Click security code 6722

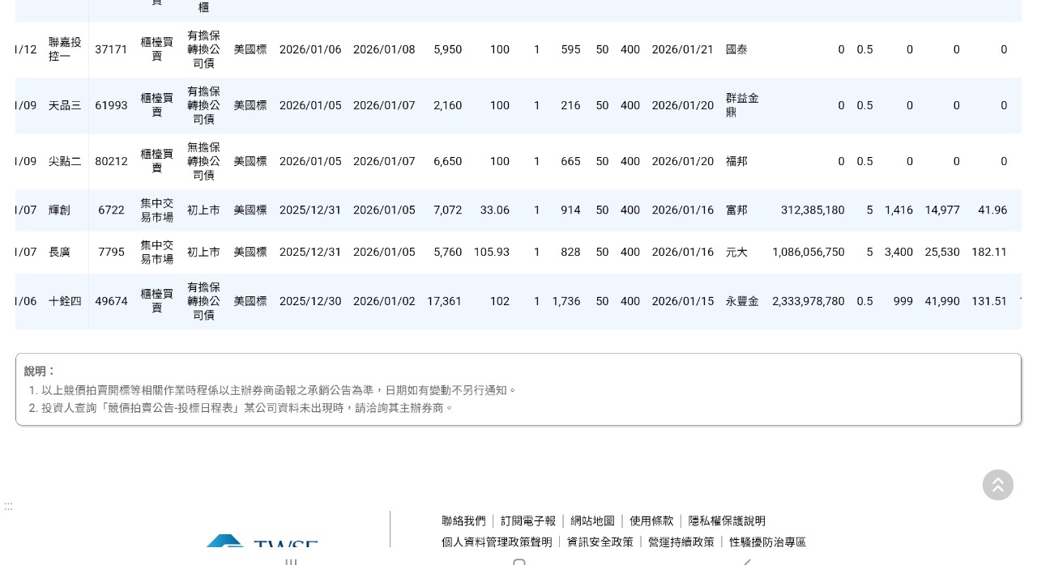point(111,210)
